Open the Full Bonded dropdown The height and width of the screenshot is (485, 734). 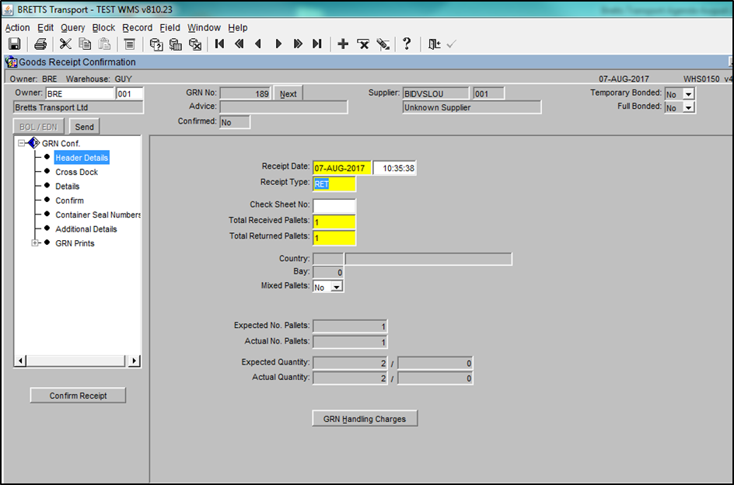point(688,108)
